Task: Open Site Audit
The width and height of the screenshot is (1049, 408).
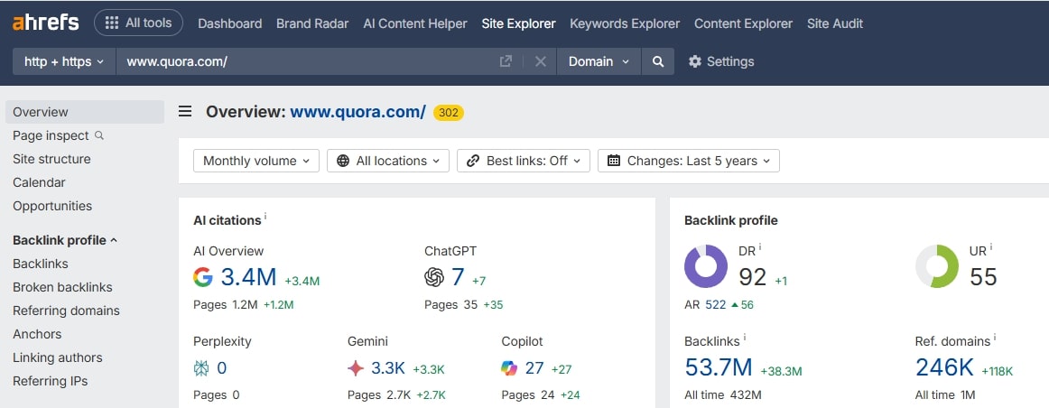Action: pos(835,23)
